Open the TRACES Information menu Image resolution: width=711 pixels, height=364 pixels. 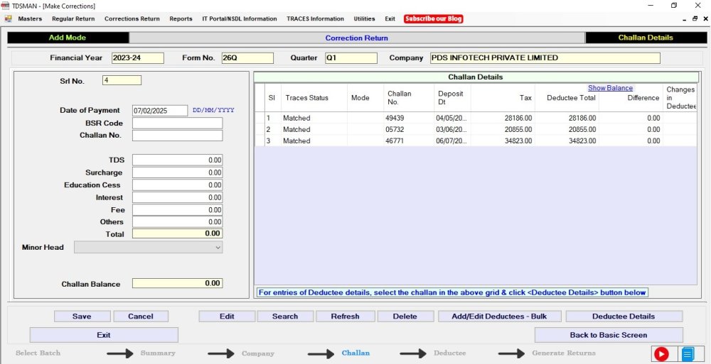pos(315,19)
